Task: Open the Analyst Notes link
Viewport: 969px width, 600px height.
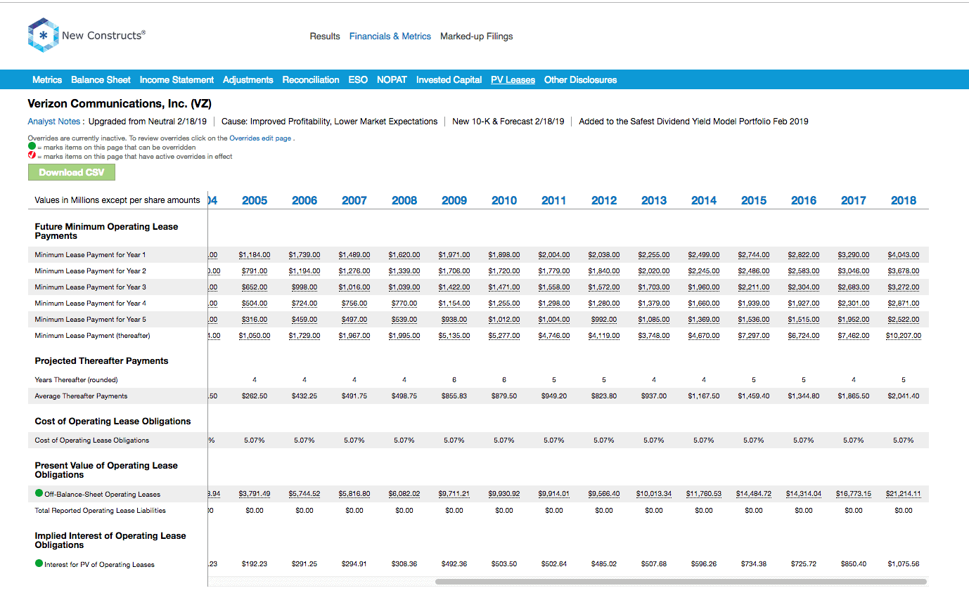Action: (53, 122)
